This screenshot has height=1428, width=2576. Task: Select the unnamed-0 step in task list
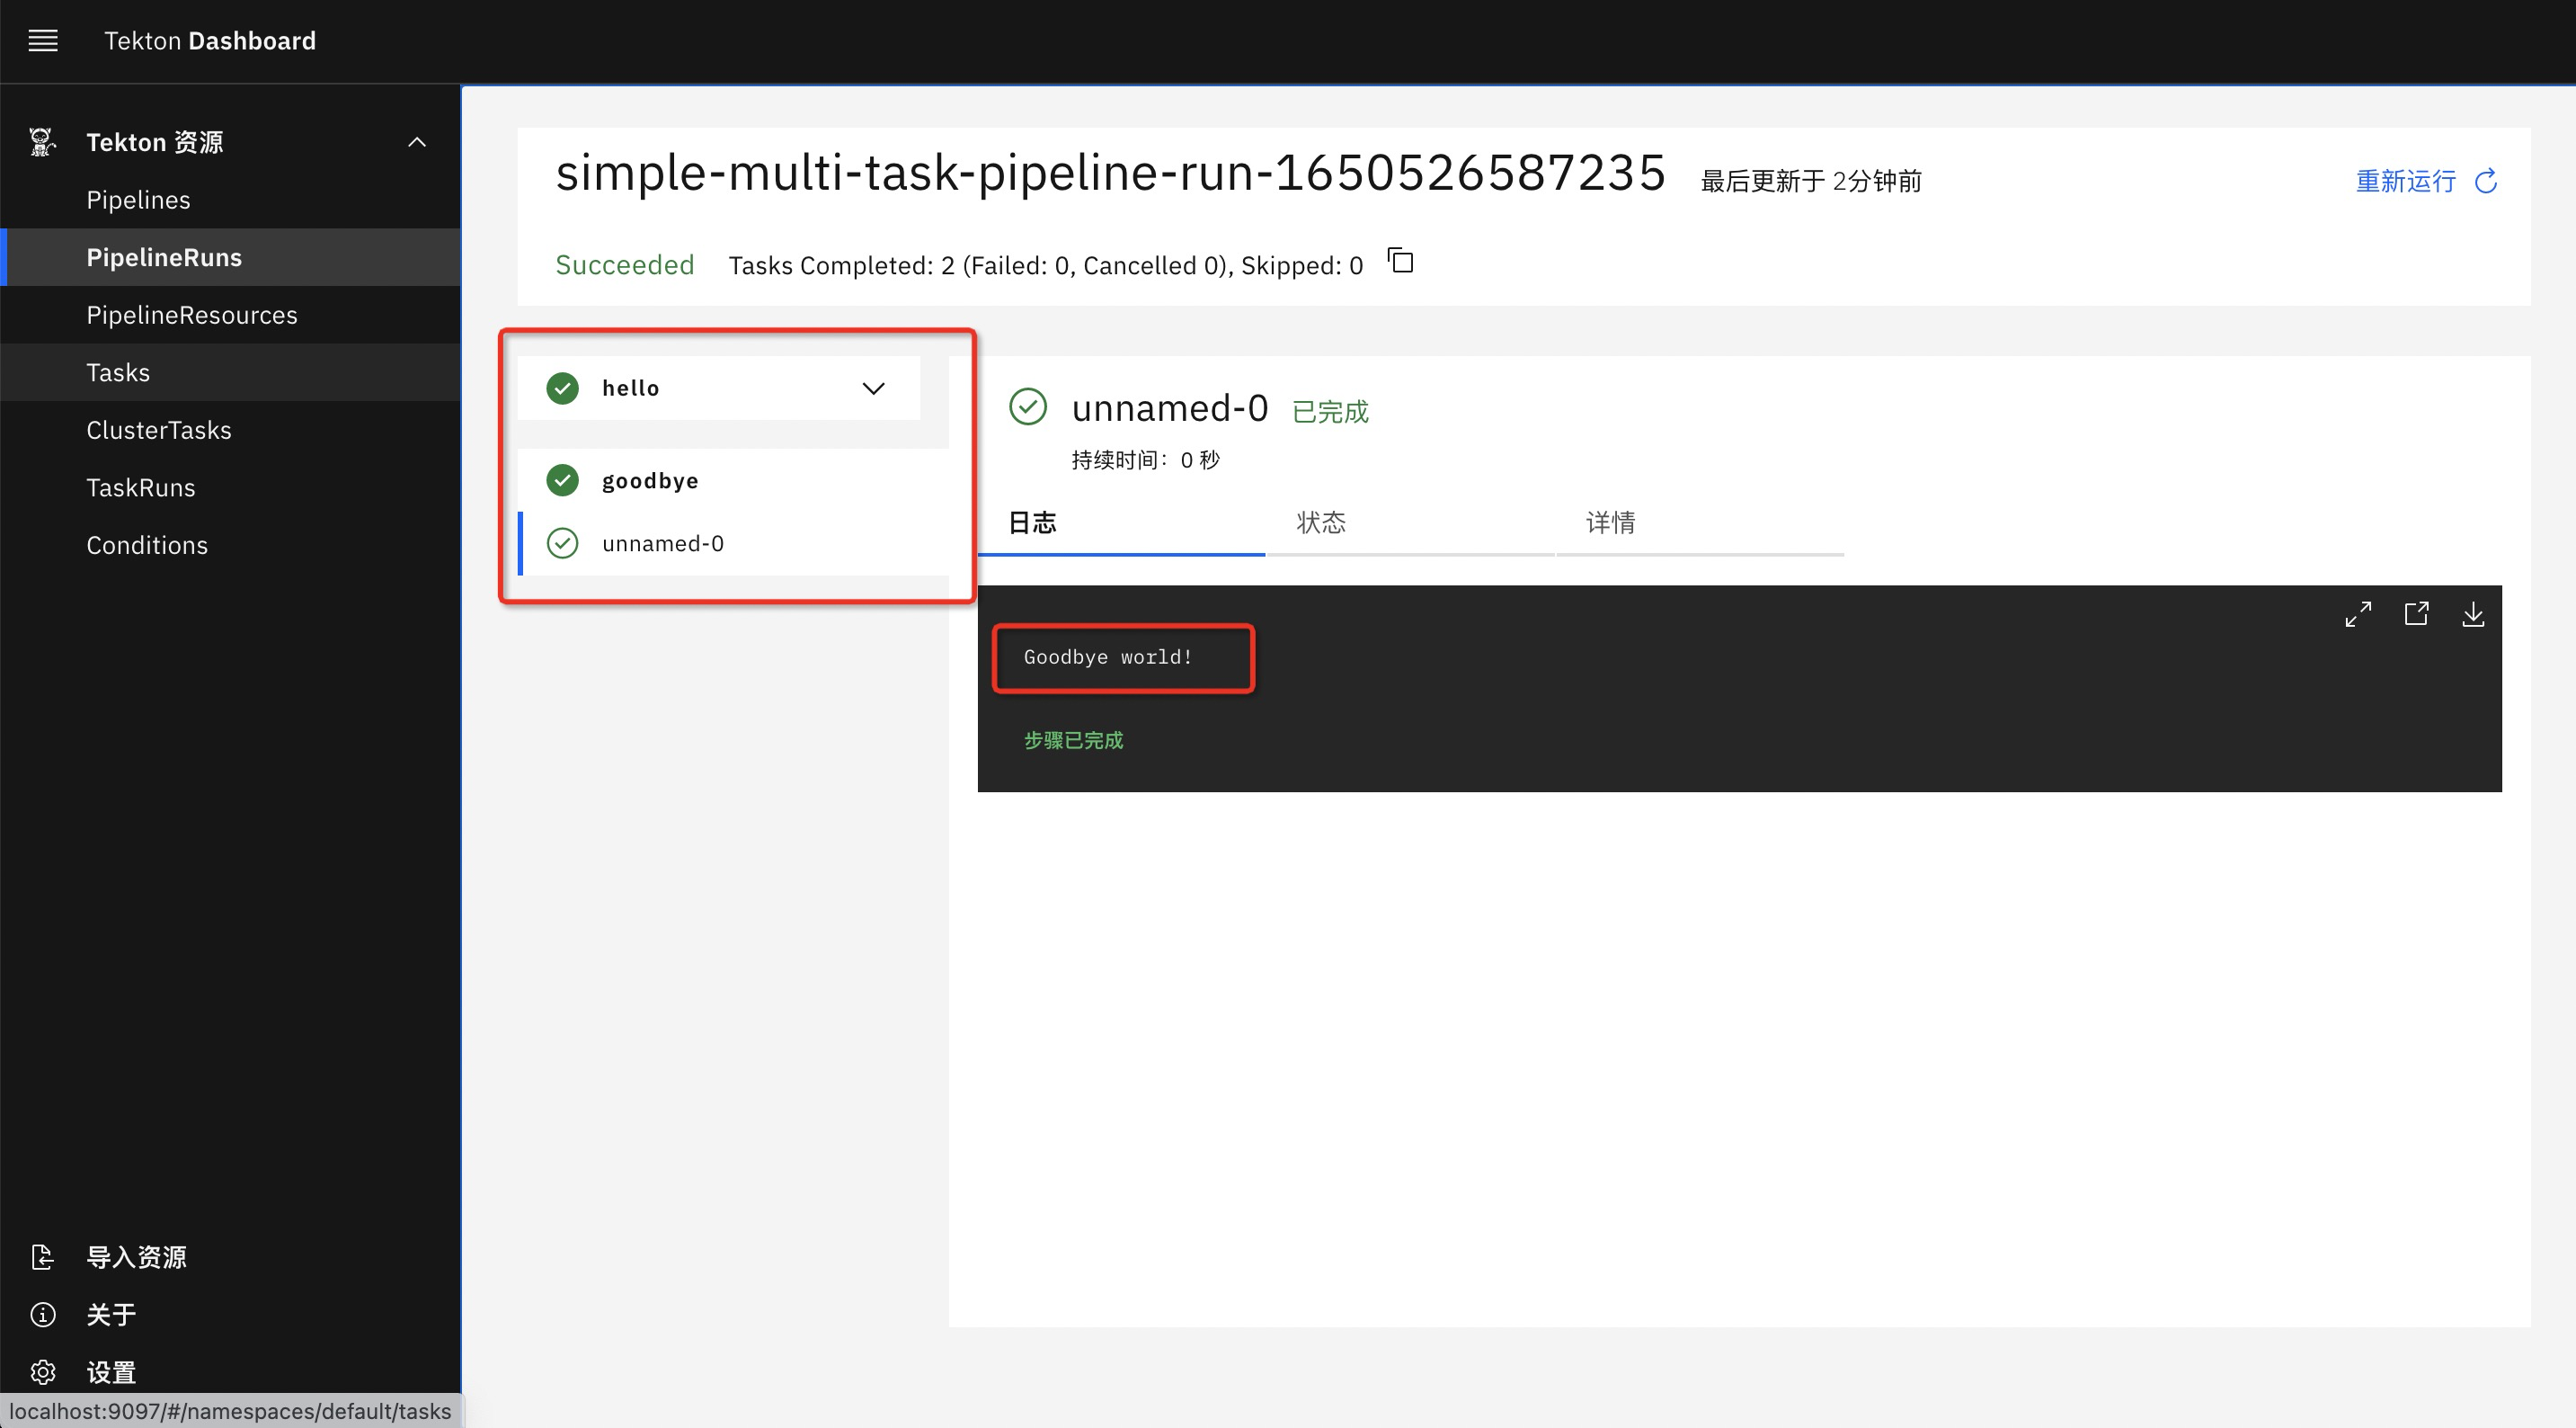click(663, 543)
